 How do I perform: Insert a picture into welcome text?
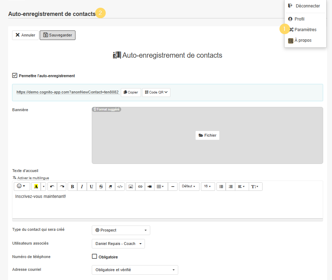(x=131, y=187)
